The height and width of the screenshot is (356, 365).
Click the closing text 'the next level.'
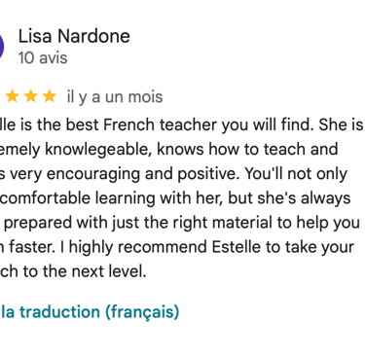[94, 271]
